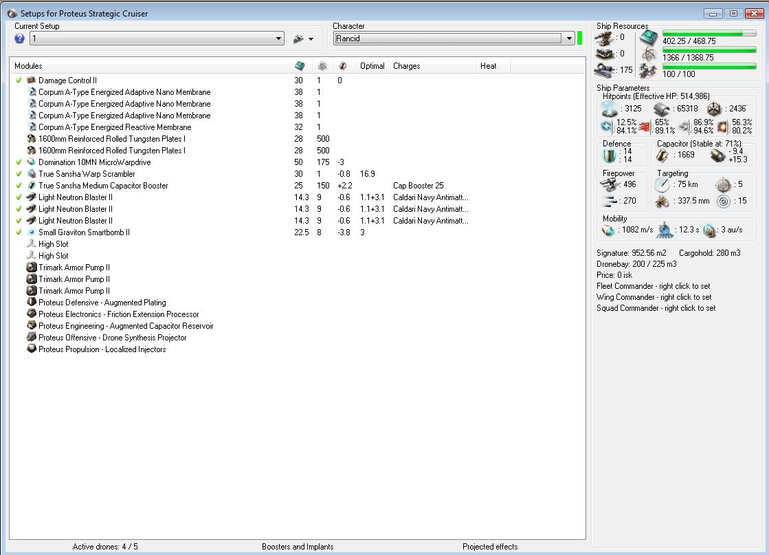
Task: Click Fleet Commander right click to set
Action: point(654,286)
